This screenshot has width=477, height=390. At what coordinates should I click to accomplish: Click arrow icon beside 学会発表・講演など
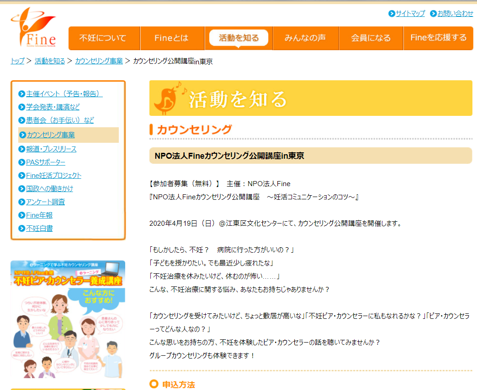(21, 107)
